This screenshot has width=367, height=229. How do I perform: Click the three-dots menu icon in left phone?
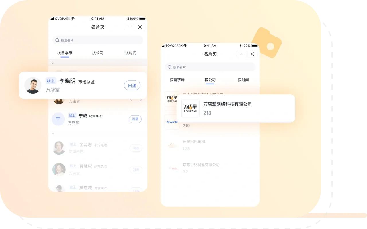tap(129, 27)
